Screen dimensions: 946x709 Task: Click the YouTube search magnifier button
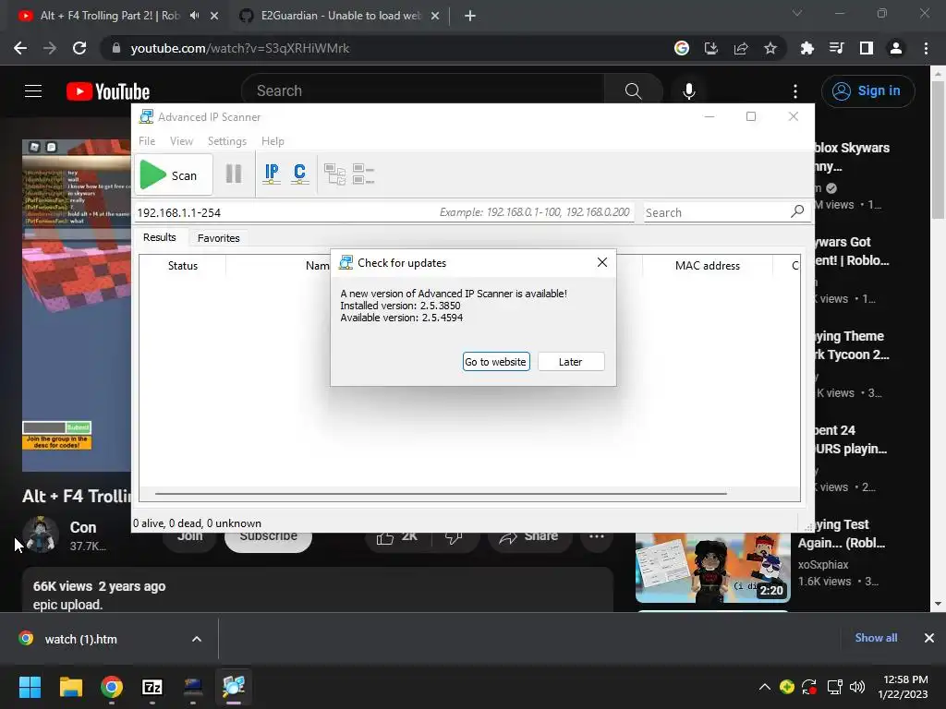click(633, 91)
